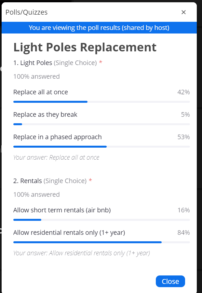Click the 84% percentage value

point(183,233)
